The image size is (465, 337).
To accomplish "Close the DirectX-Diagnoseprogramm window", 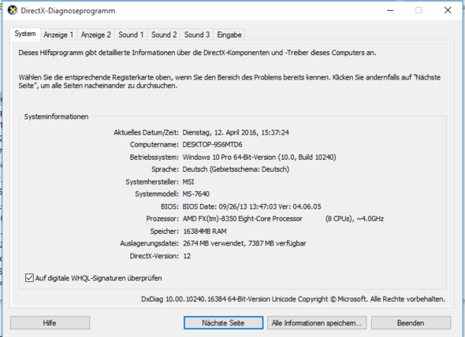I will [448, 10].
